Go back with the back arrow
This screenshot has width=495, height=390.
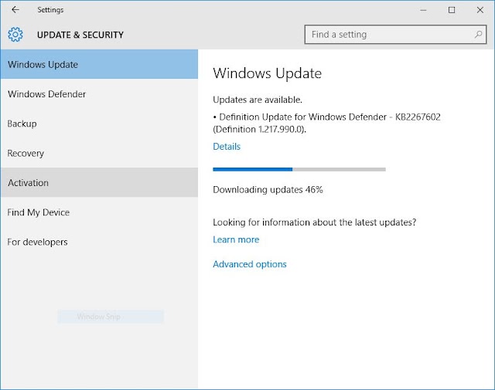coord(15,10)
